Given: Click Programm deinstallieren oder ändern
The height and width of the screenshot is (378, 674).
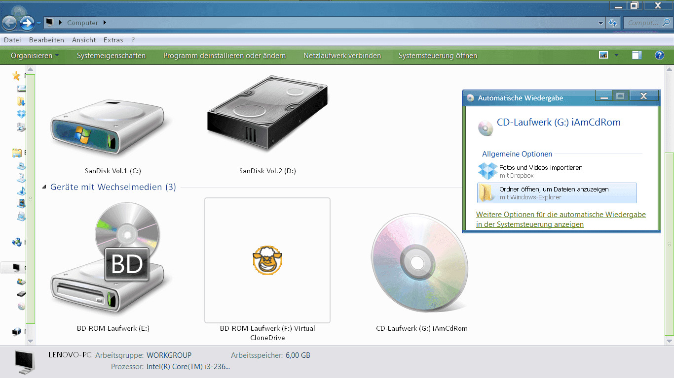Looking at the screenshot, I should click(225, 56).
